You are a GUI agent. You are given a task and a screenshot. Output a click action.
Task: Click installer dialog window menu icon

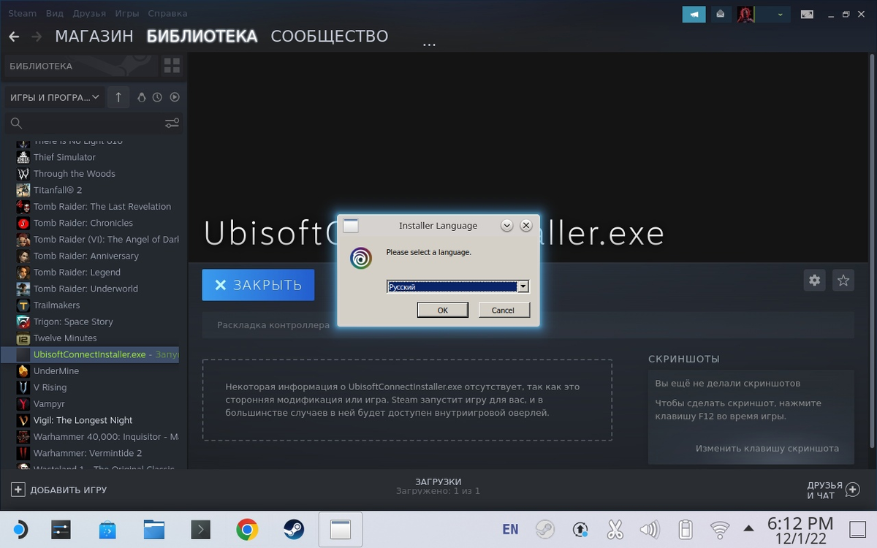tap(351, 226)
